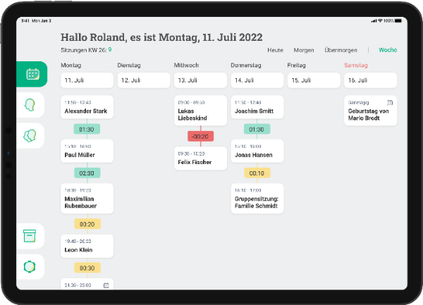Open the single client head icon
The height and width of the screenshot is (305, 423).
pos(30,105)
